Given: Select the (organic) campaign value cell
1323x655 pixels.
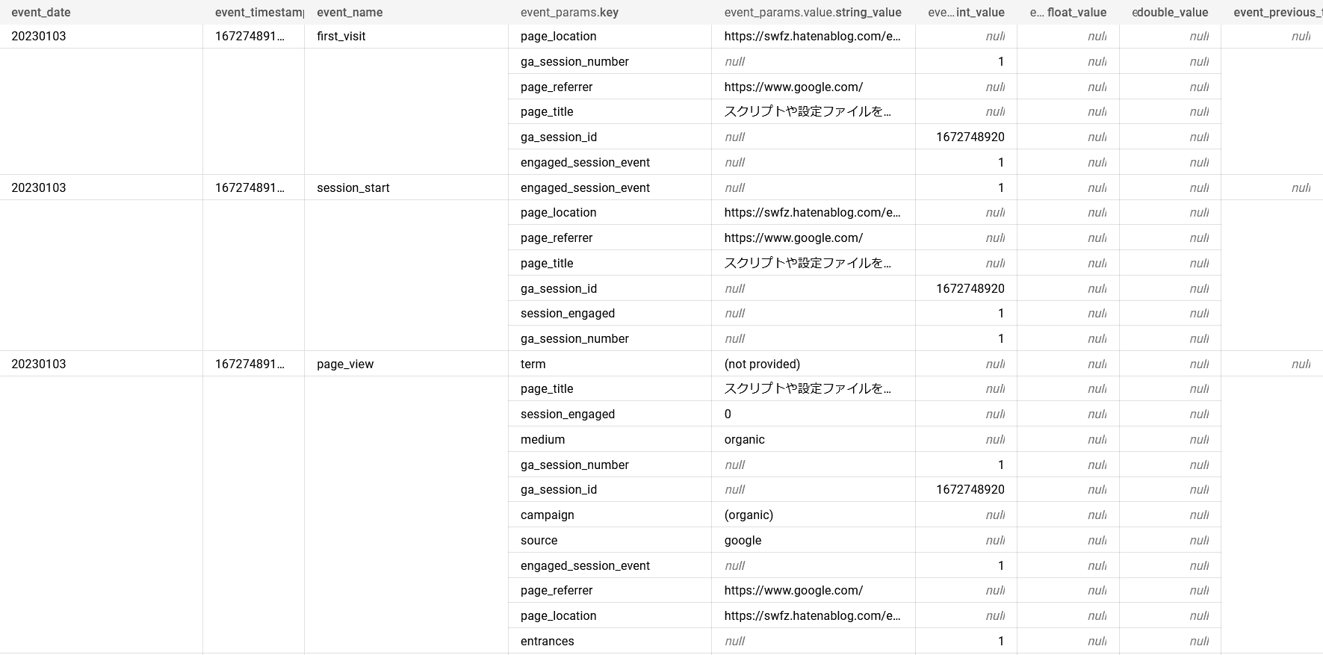Looking at the screenshot, I should [749, 515].
